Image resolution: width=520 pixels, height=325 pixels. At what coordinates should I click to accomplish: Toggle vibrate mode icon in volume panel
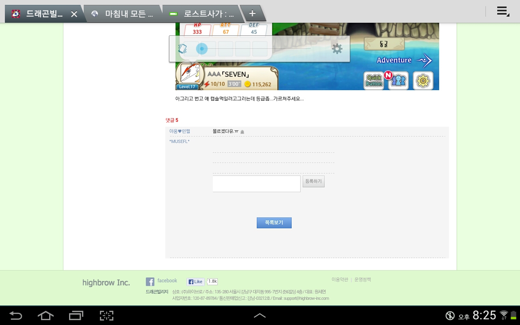[182, 49]
